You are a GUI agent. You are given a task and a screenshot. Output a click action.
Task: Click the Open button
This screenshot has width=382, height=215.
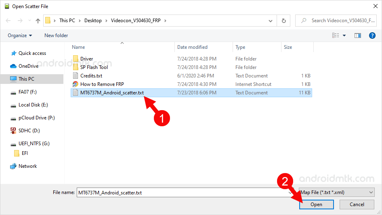pyautogui.click(x=316, y=205)
